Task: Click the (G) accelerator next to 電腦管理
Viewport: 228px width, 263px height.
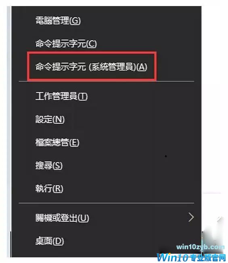Action: (75, 21)
